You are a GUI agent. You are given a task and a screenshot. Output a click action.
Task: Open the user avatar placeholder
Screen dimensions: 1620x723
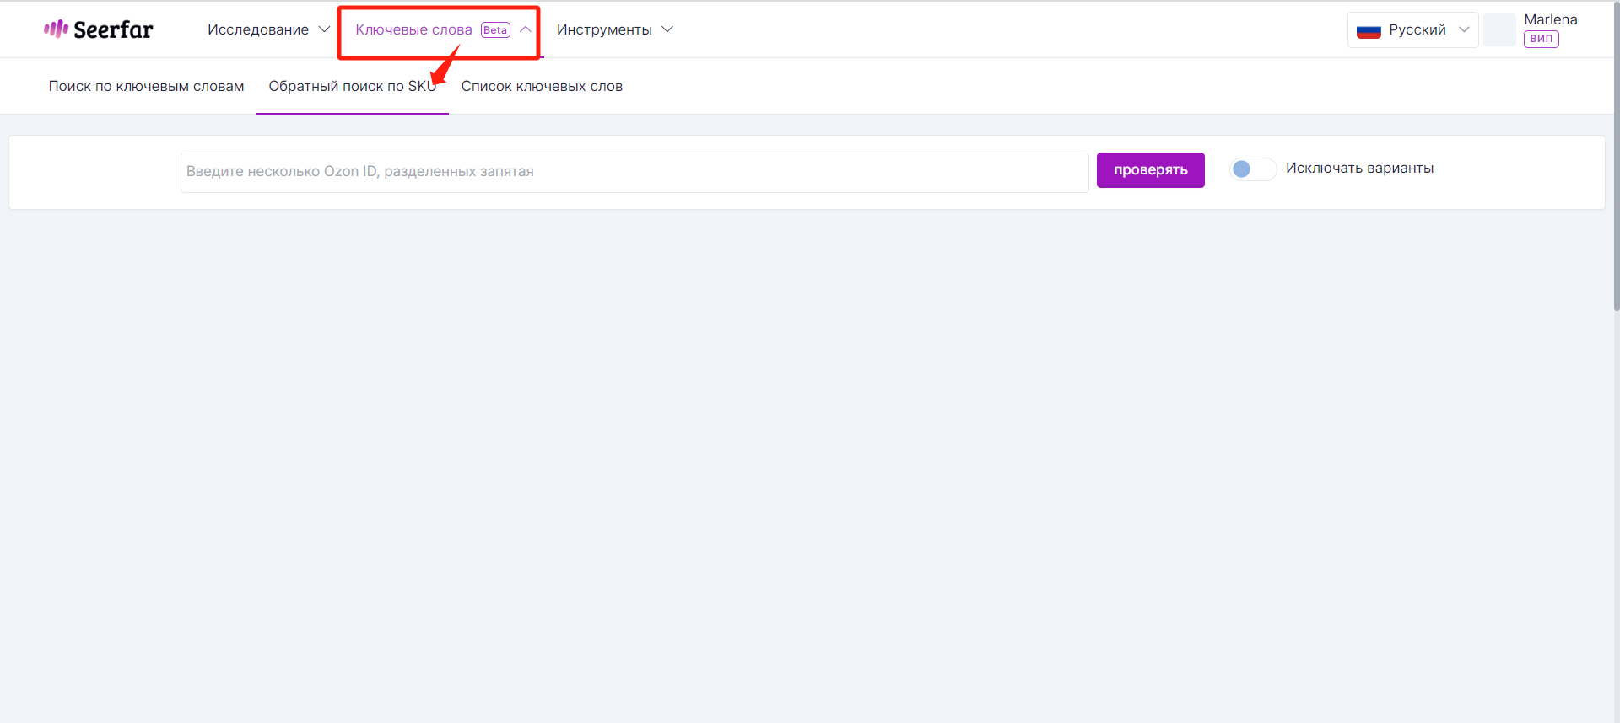point(1499,29)
